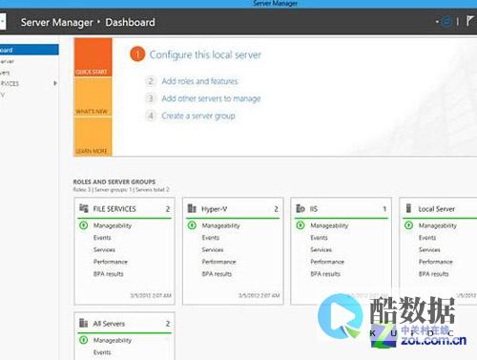Open the FILE SERVICES tile header
Image resolution: width=477 pixels, height=360 pixels.
124,209
